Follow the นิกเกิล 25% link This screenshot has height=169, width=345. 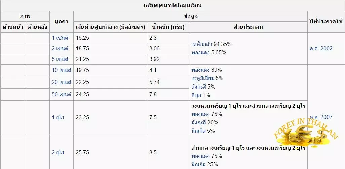(199, 164)
